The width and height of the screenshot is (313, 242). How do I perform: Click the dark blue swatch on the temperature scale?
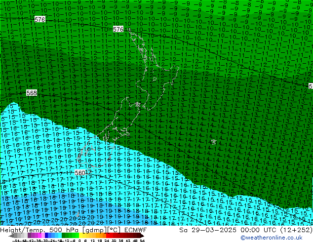coord(46,236)
